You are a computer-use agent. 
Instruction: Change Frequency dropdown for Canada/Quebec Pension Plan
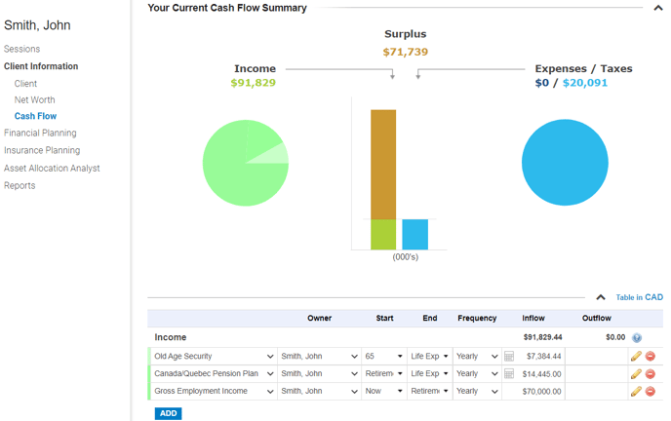coord(477,374)
